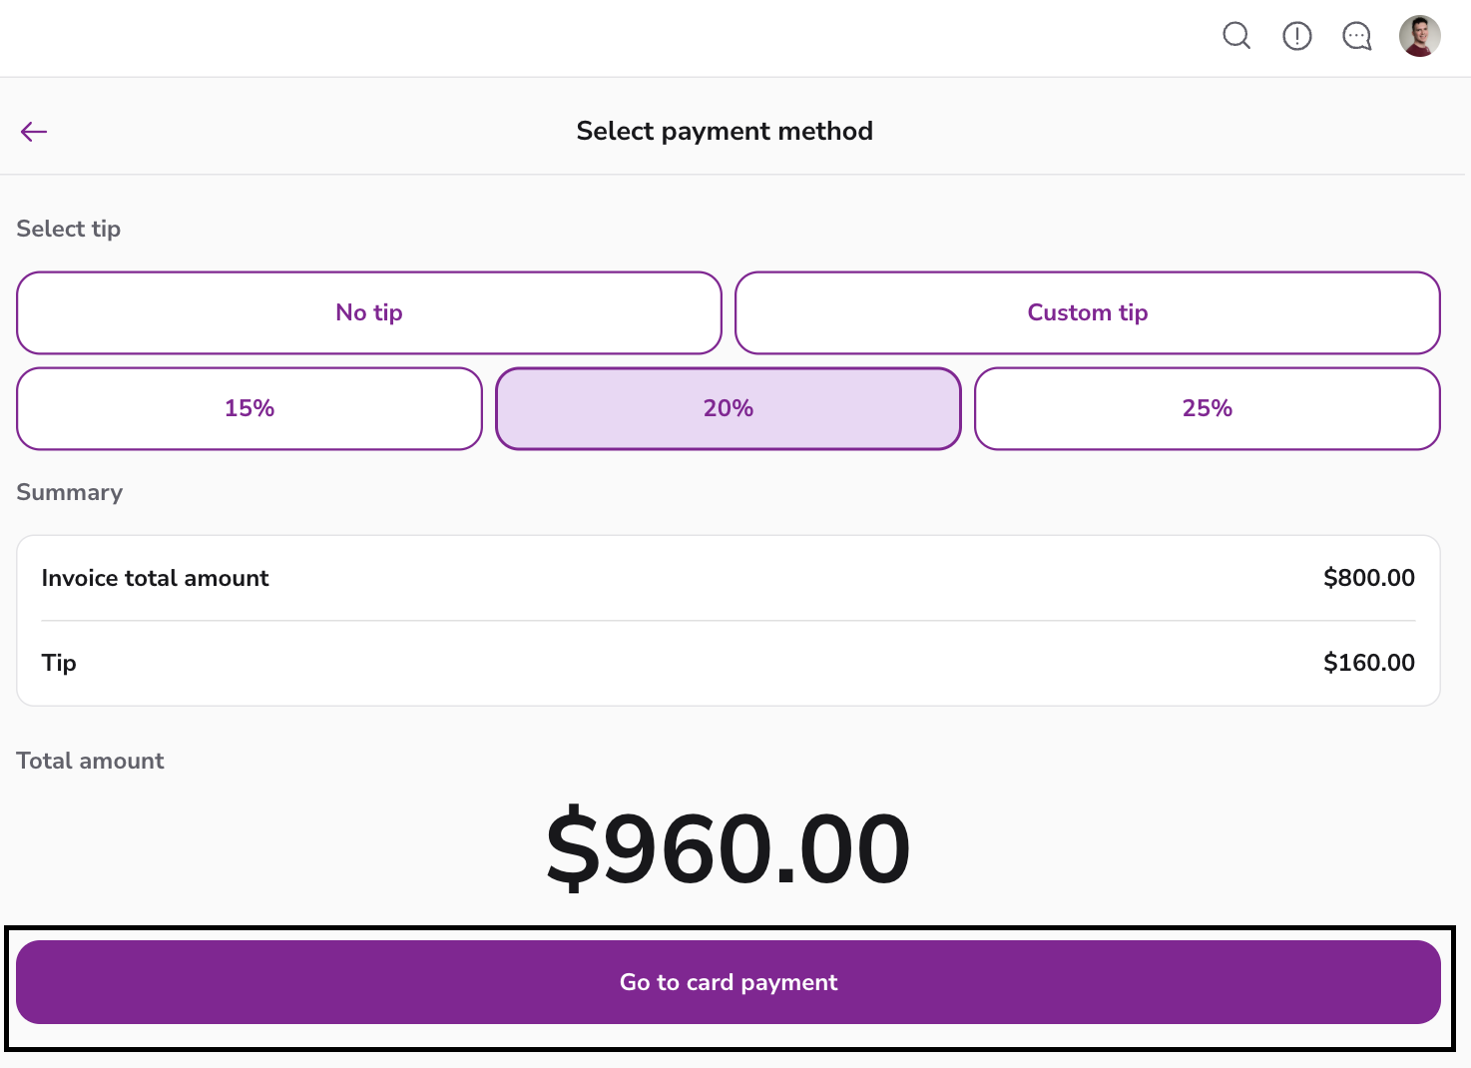Click the Select tip section label
This screenshot has height=1068, width=1471.
pos(69,229)
